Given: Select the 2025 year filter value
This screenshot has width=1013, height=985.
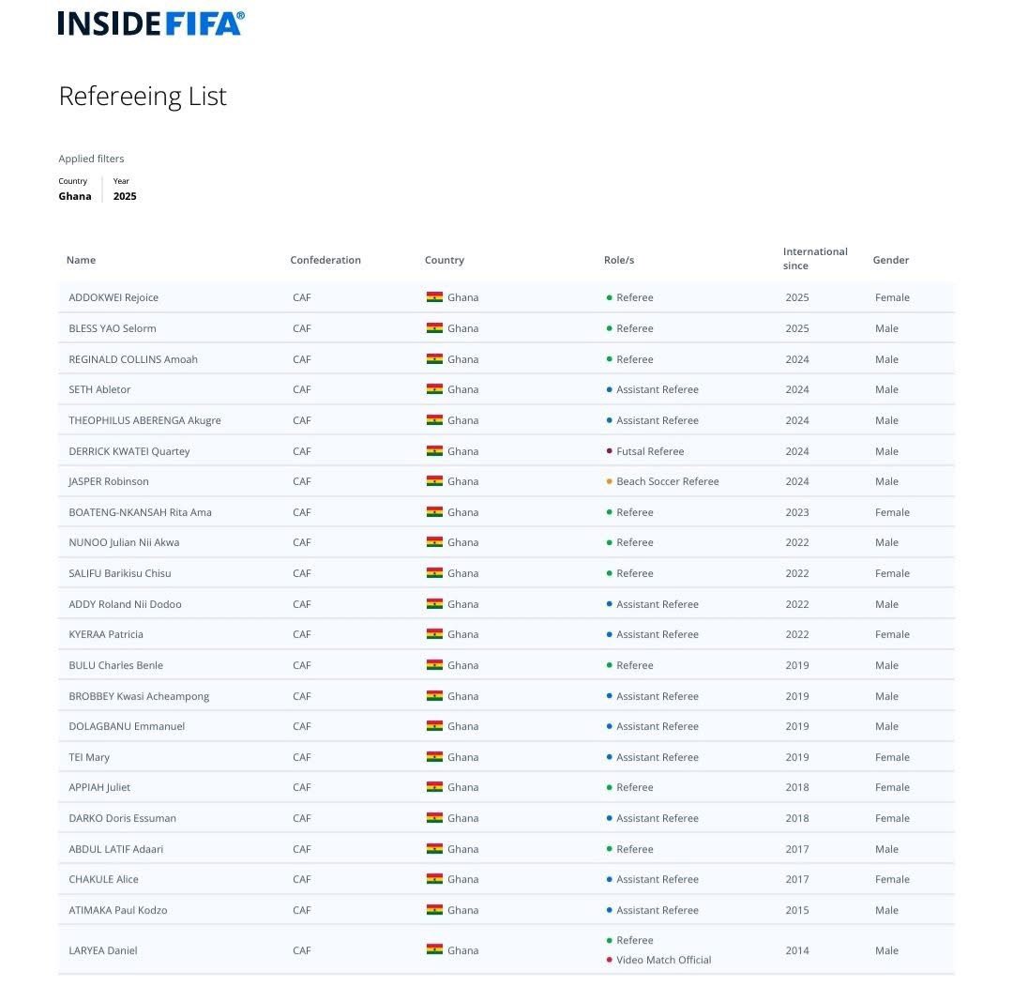Looking at the screenshot, I should pos(125,196).
